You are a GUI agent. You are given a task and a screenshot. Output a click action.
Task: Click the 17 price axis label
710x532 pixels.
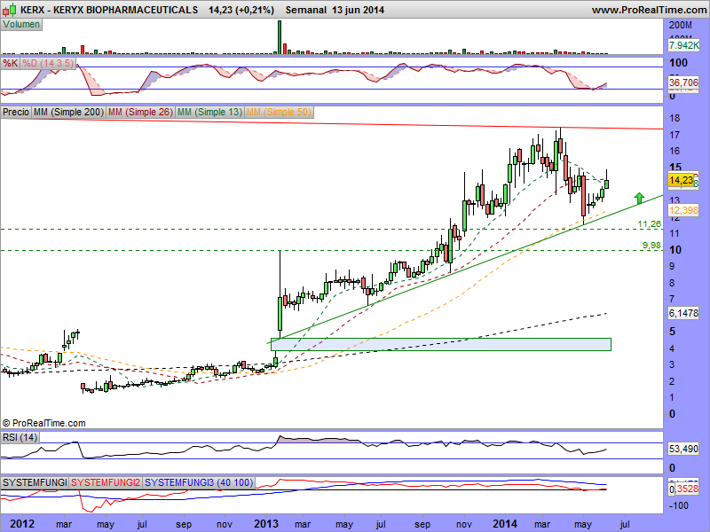[674, 135]
